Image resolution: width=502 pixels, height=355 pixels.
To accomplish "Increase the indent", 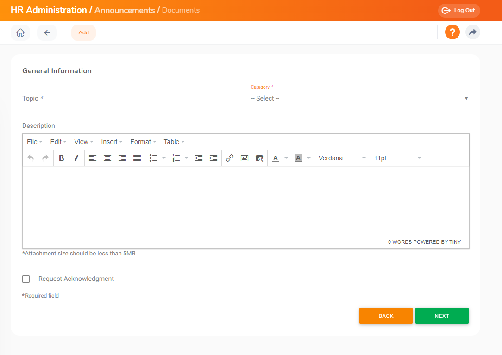I will pos(213,158).
